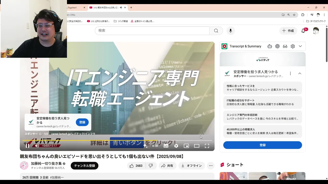The image size is (328, 184).
Task: Bookmark this page with the star icon
Action: 294,15
